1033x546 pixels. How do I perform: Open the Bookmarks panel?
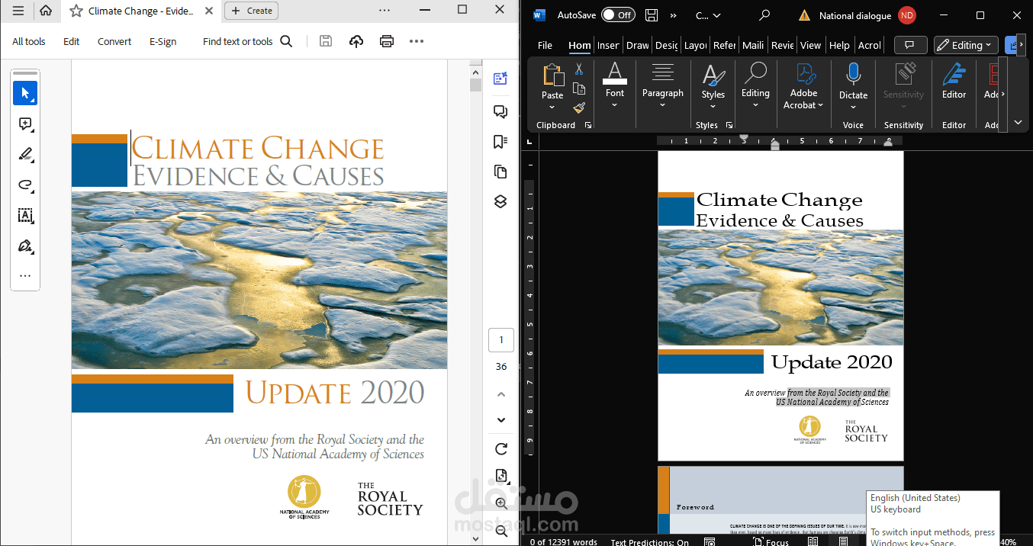[x=500, y=141]
